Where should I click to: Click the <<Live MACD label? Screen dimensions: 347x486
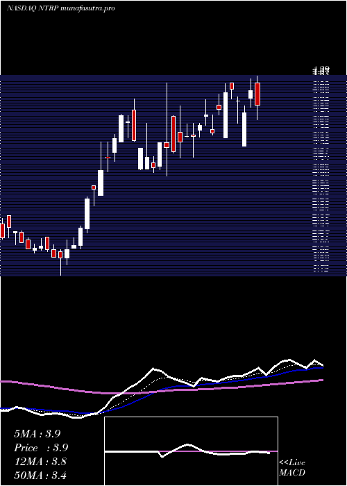click(292, 468)
